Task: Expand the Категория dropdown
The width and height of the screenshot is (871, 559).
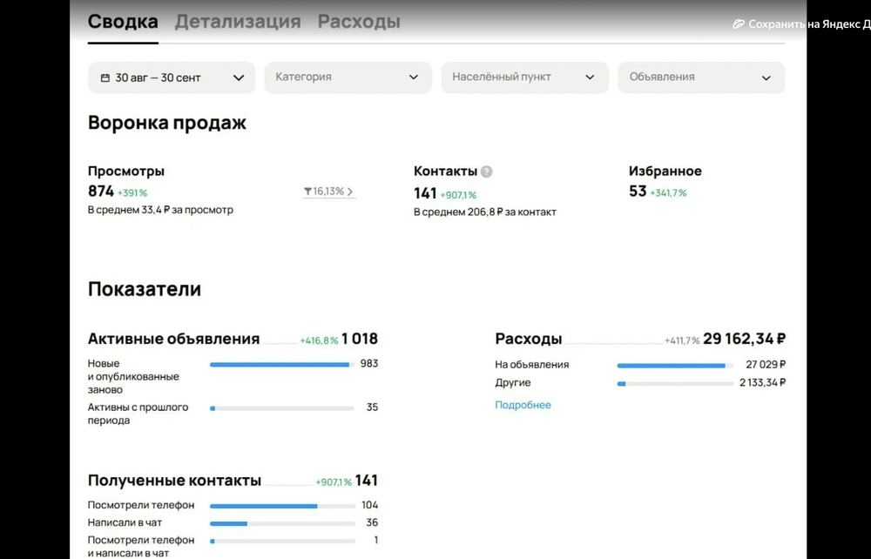Action: click(x=348, y=77)
